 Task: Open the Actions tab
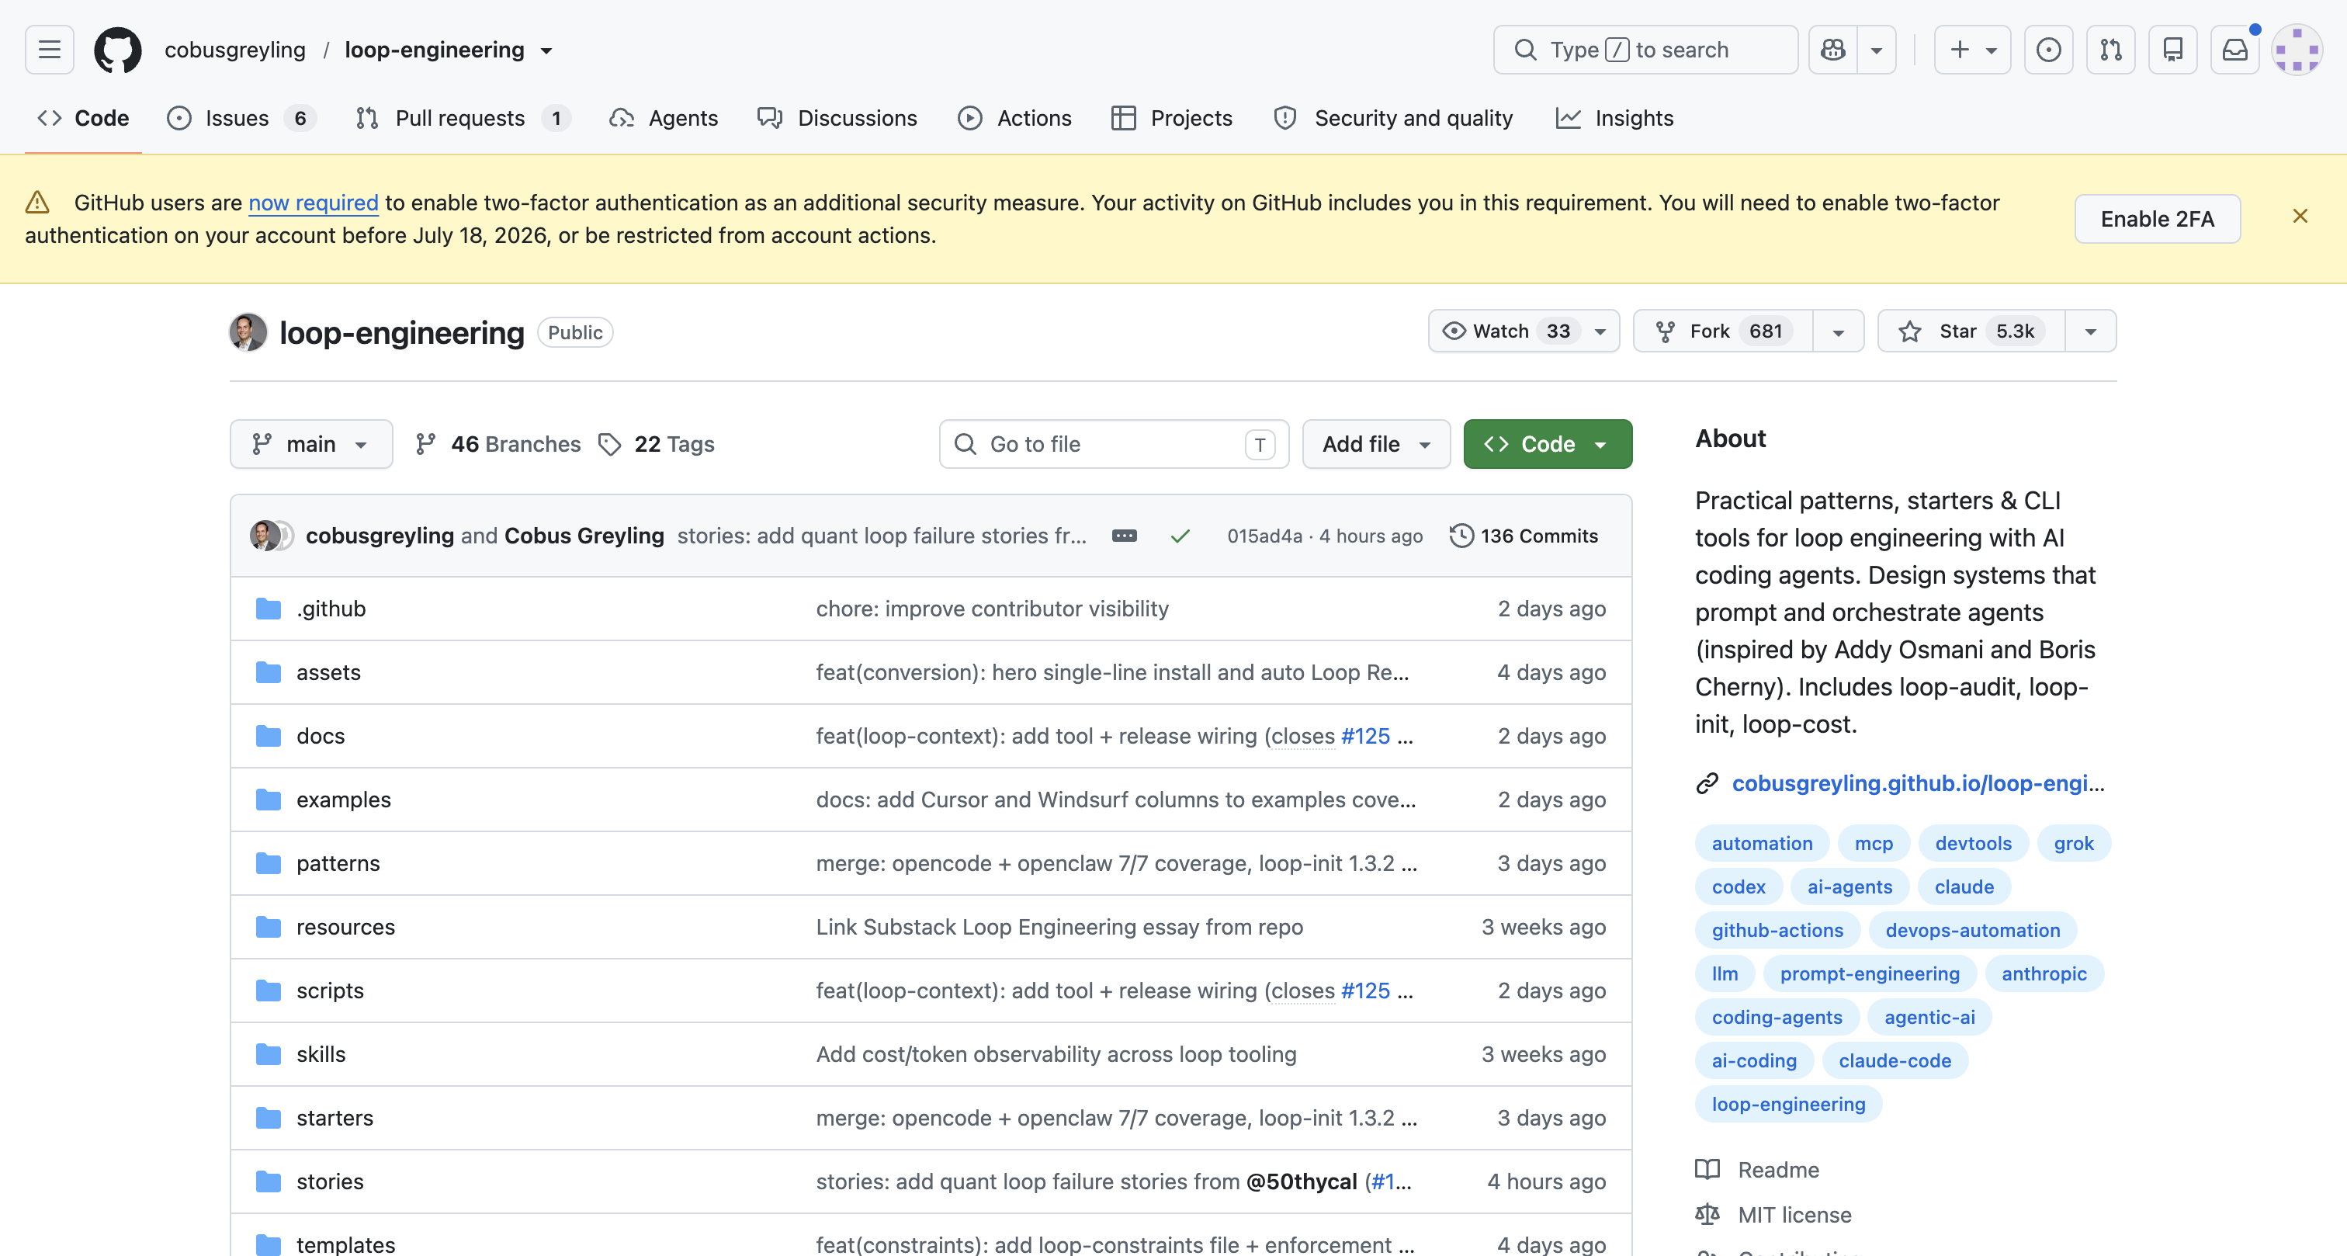point(1014,117)
